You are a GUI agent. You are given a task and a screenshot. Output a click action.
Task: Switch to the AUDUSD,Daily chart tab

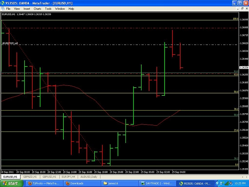pyautogui.click(x=89, y=177)
